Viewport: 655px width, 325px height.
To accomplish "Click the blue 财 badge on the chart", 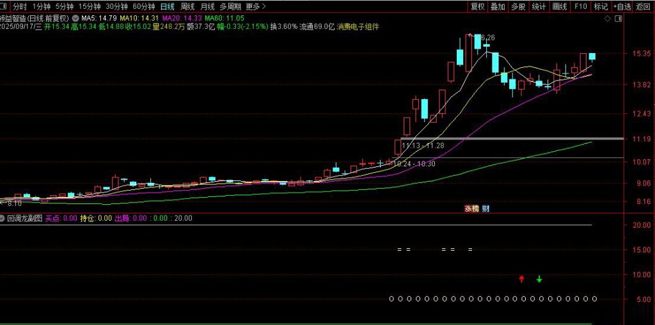I will 486,209.
